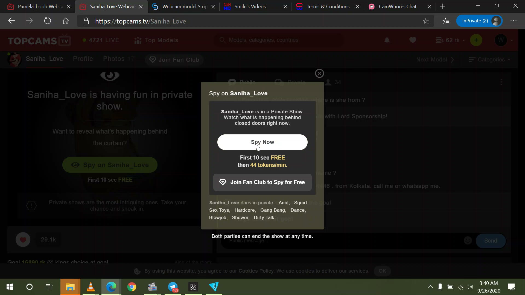Open the notifications bell
Image resolution: width=525 pixels, height=295 pixels.
coord(387,40)
